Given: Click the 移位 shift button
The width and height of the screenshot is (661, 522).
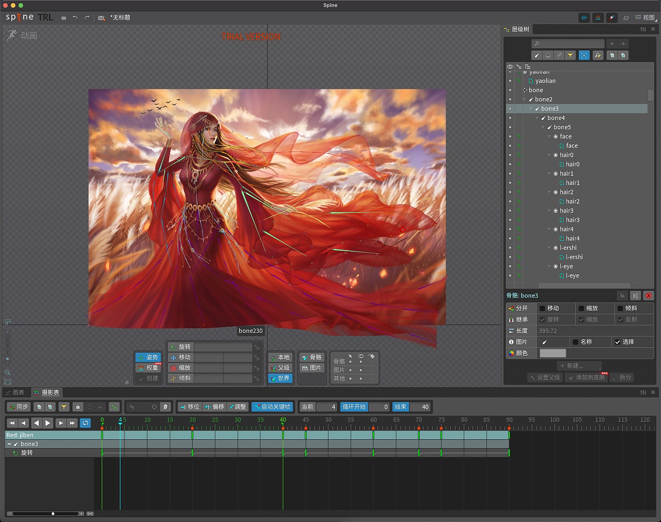Looking at the screenshot, I should point(190,407).
